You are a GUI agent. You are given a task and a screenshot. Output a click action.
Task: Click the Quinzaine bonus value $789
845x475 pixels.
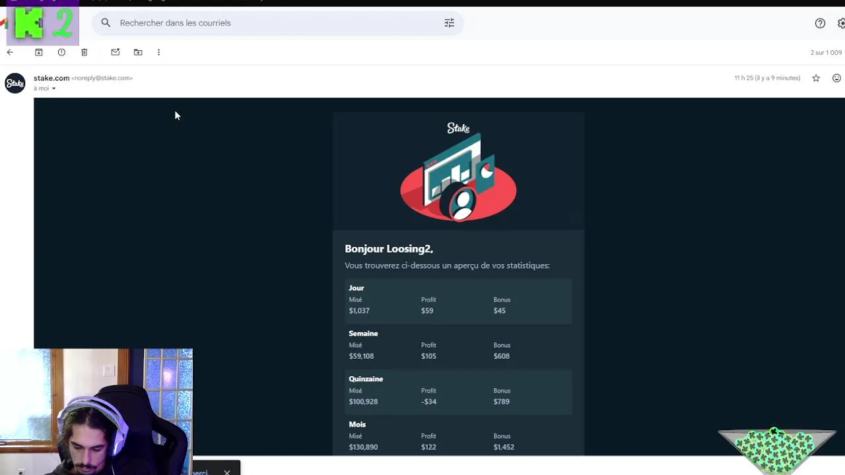click(x=502, y=402)
